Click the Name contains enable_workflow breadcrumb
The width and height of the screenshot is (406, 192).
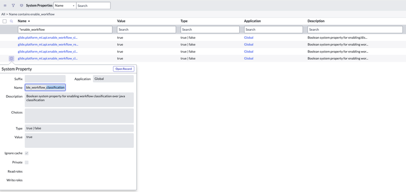(x=32, y=14)
